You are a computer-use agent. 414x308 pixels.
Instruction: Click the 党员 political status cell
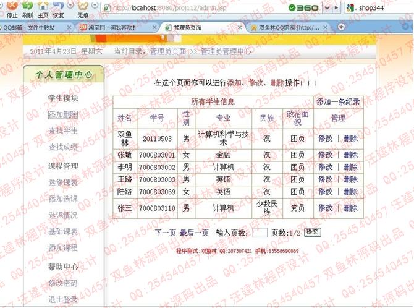click(298, 208)
